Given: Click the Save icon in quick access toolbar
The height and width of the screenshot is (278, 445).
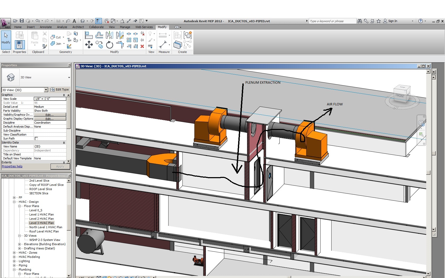Looking at the screenshot, I should point(22,21).
